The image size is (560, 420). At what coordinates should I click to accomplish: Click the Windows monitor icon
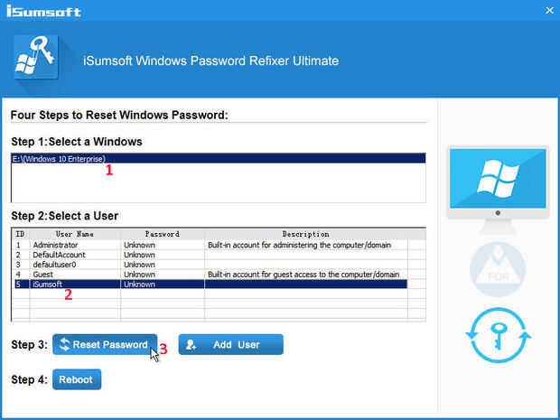tap(498, 190)
